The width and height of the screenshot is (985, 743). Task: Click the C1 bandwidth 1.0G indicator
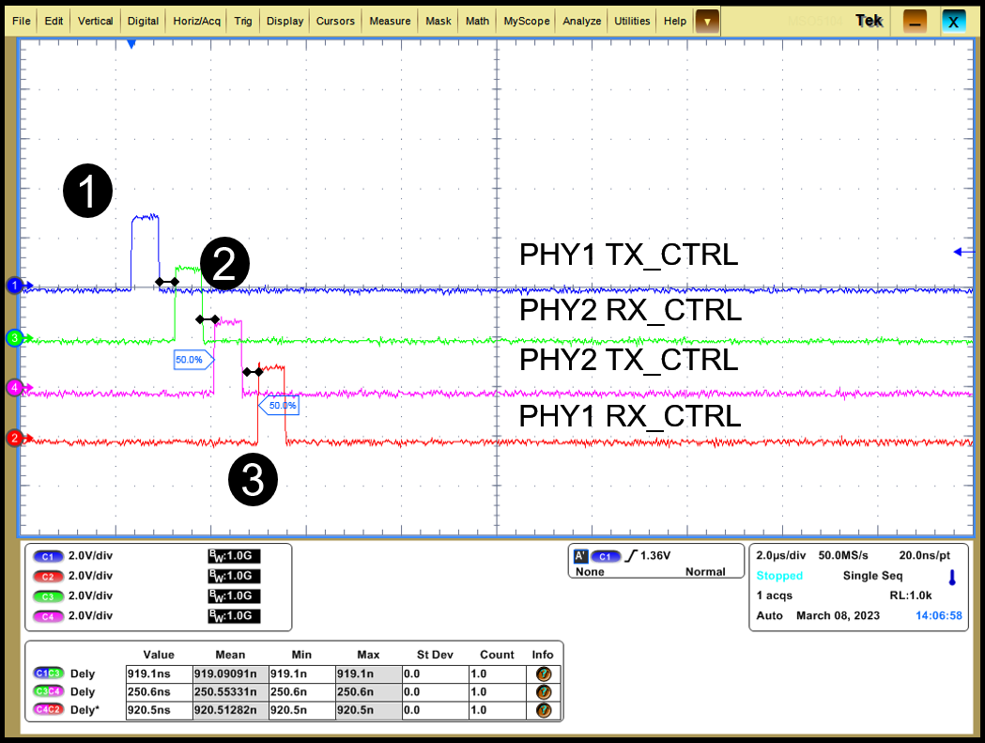(x=233, y=555)
